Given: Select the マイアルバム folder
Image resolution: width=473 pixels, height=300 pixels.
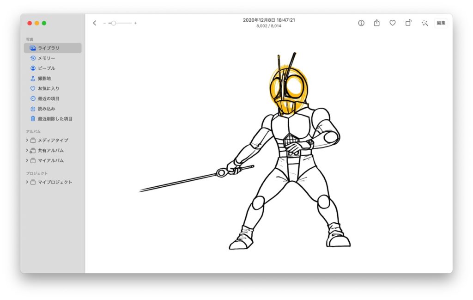Looking at the screenshot, I should tap(53, 160).
